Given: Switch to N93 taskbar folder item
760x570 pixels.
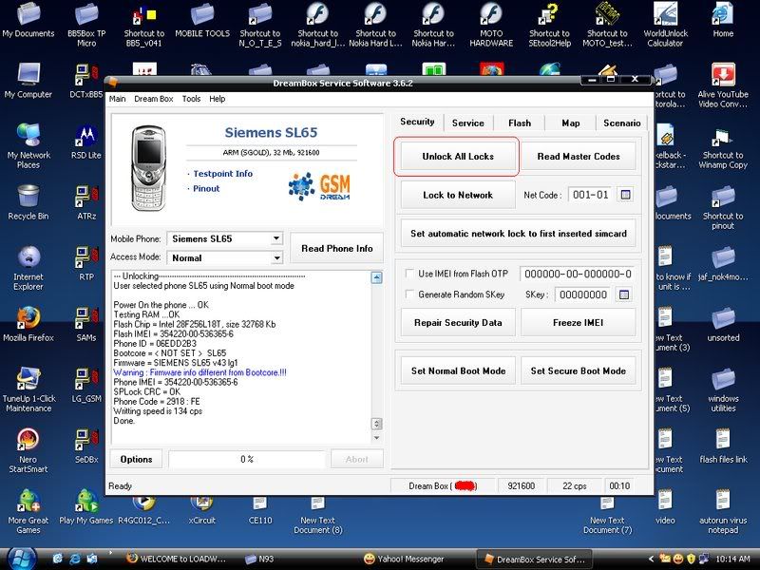Looking at the screenshot, I should pyautogui.click(x=259, y=559).
